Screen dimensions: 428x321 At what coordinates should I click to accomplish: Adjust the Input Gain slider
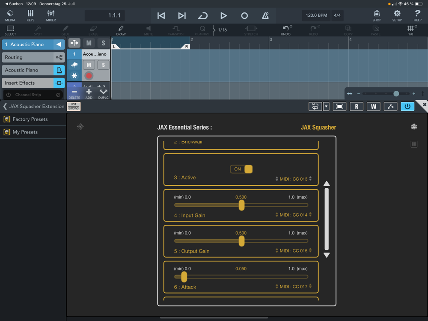[x=241, y=205]
